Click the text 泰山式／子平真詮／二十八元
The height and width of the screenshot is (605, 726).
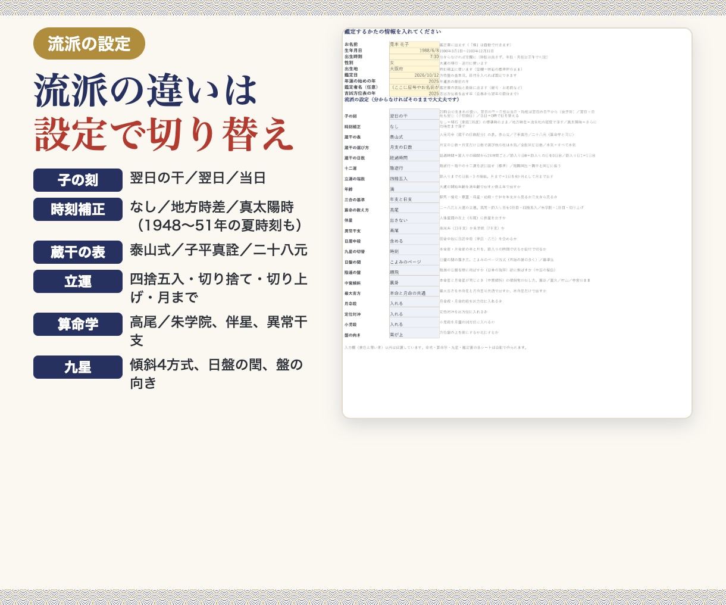click(x=218, y=250)
